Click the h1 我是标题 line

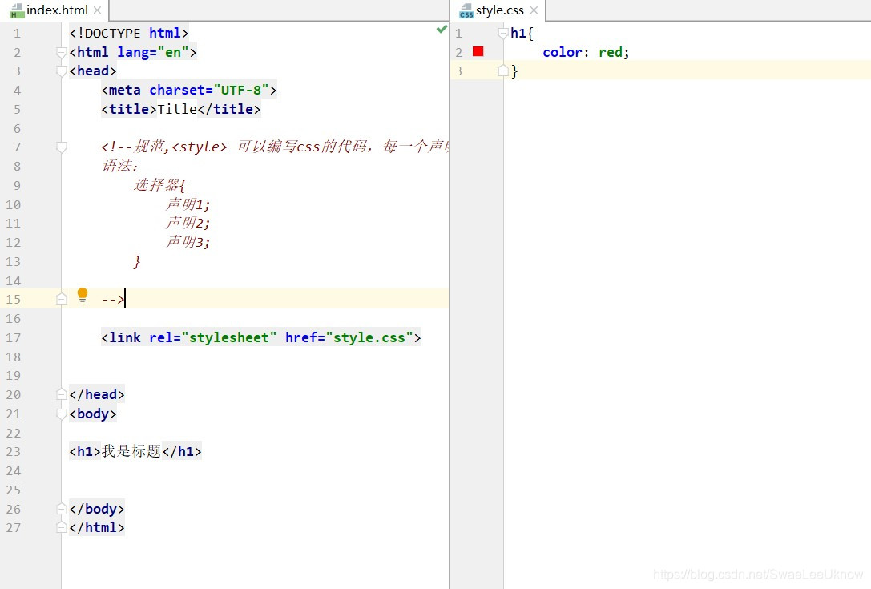[x=135, y=451]
